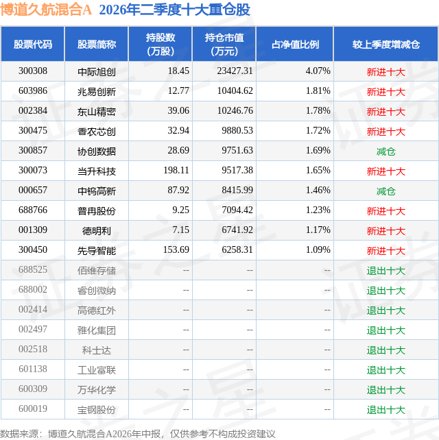Click the 股票简称 column header
Image resolution: width=439 pixels, height=440 pixels.
[97, 45]
